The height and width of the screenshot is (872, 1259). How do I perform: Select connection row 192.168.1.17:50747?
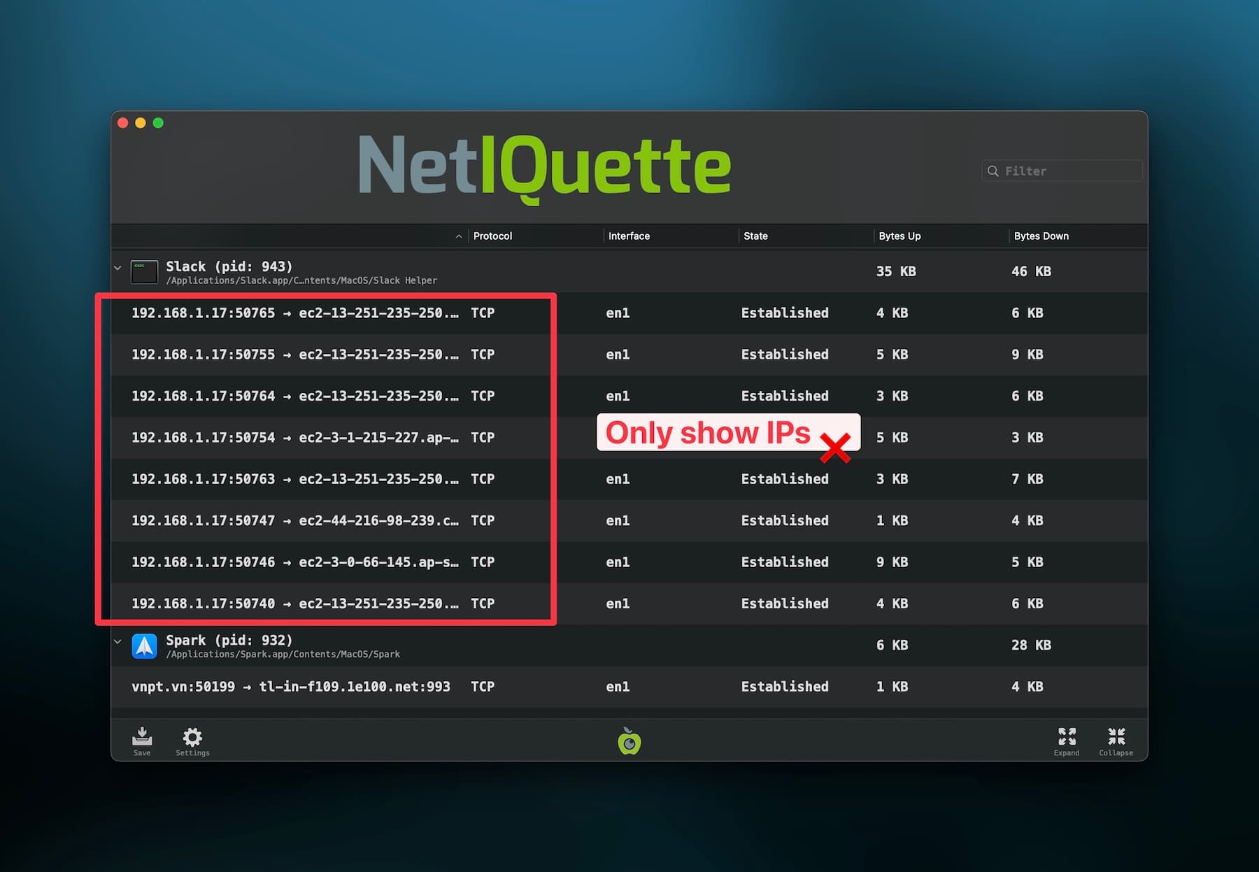629,521
